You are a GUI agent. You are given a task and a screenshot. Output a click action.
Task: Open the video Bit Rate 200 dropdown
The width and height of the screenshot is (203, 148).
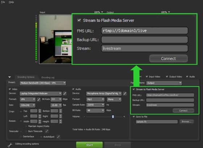tap(56, 99)
